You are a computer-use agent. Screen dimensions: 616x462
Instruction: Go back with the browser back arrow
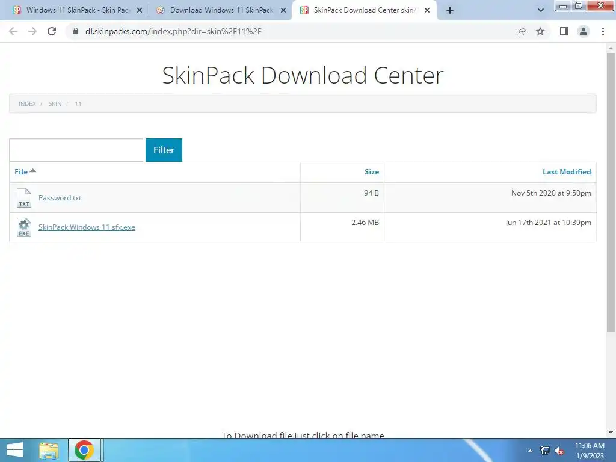[x=13, y=31]
